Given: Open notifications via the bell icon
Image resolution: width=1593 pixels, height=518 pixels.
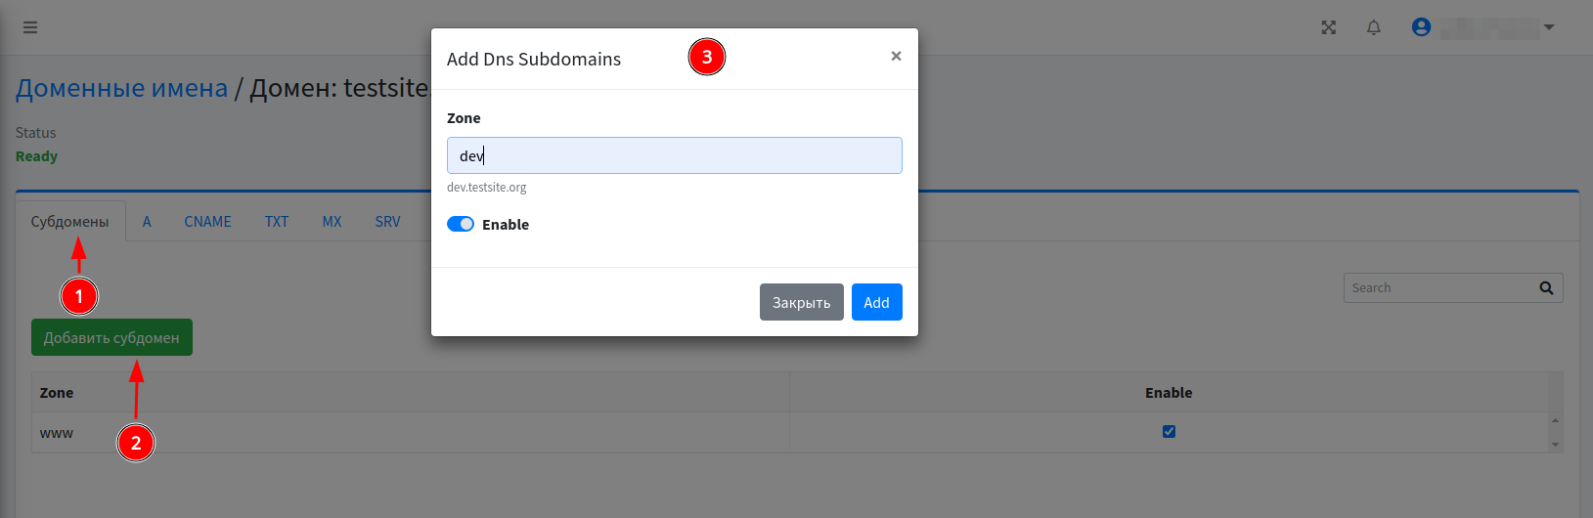Looking at the screenshot, I should tap(1374, 27).
